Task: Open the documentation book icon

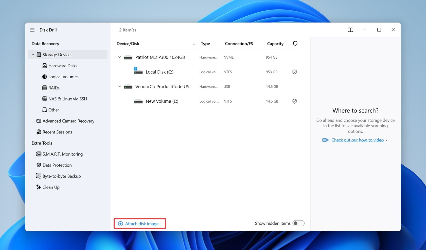Action: click(350, 30)
